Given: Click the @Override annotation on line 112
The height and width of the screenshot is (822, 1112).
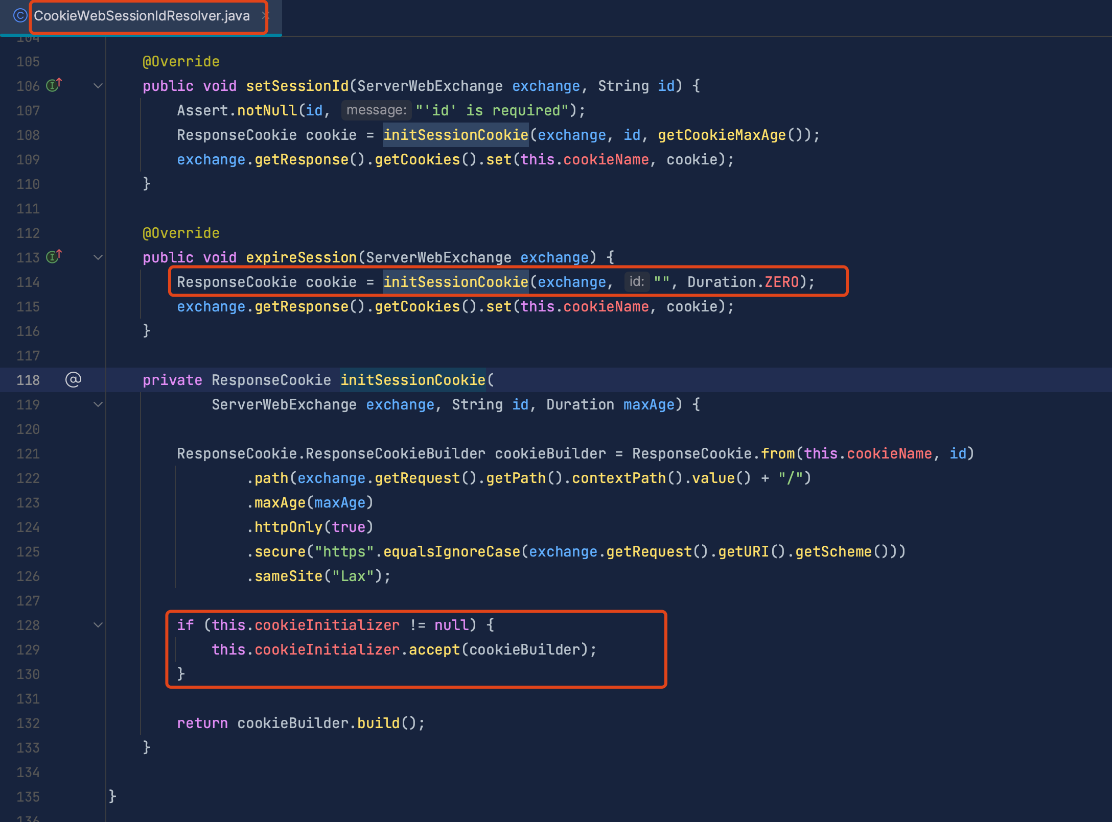Looking at the screenshot, I should point(181,233).
